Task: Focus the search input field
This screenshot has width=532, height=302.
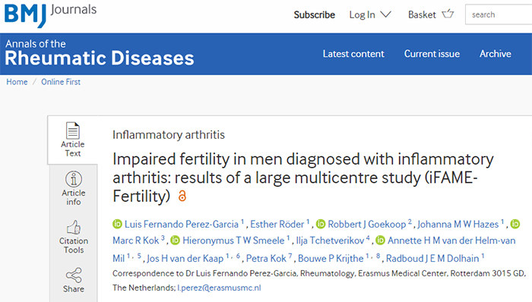Action: [x=499, y=14]
